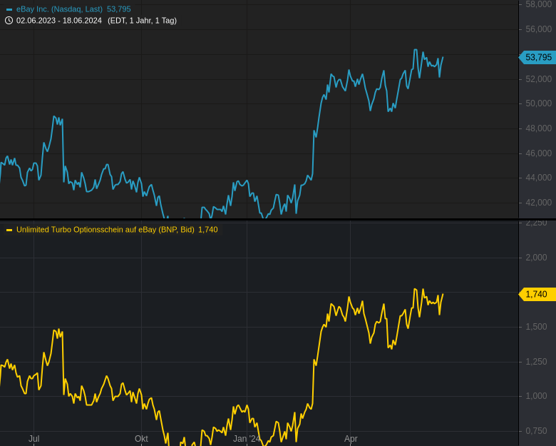Click the blue 53,795 price tag
The height and width of the screenshot is (446, 556).
537,57
